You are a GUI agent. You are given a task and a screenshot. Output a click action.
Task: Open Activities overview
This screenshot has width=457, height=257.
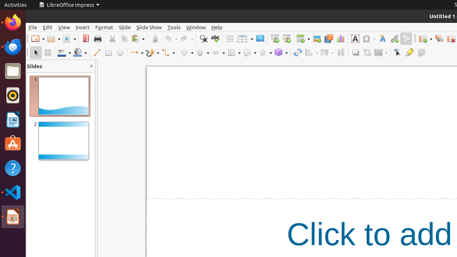coord(15,5)
